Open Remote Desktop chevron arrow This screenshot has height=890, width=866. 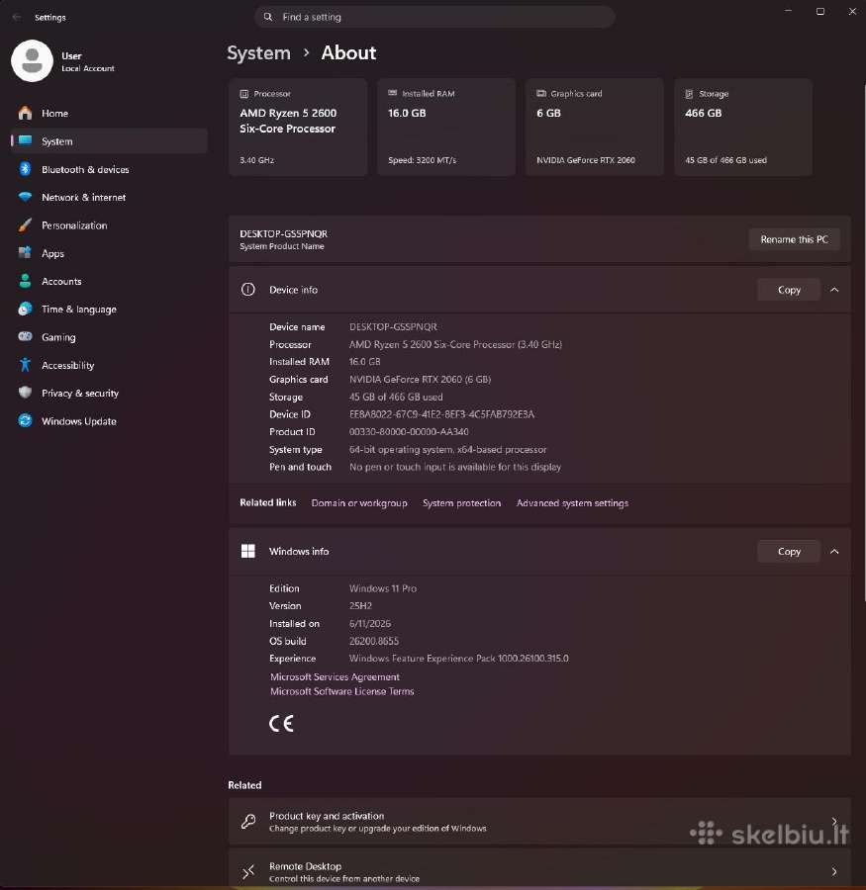(x=834, y=871)
